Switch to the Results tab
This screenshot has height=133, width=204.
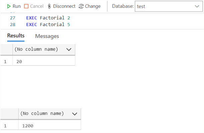[16, 36]
